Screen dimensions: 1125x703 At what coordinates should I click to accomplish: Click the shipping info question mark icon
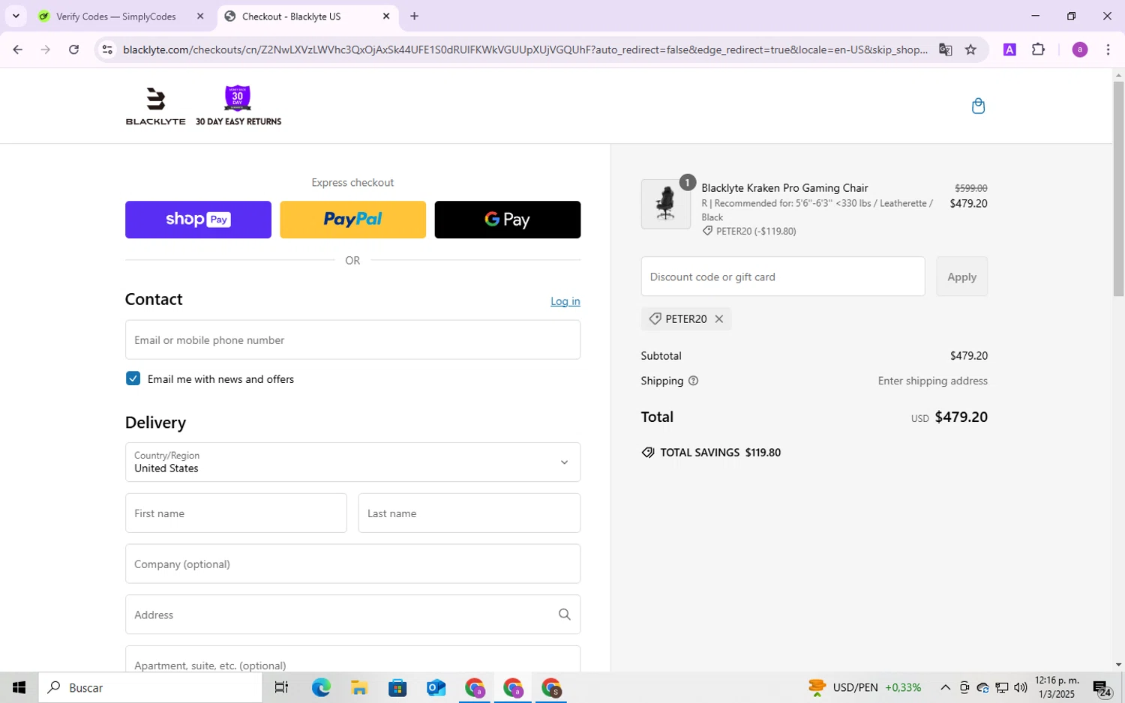pyautogui.click(x=693, y=381)
